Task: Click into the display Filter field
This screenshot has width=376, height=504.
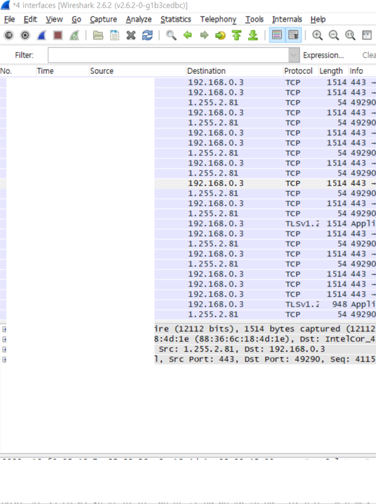Action: pyautogui.click(x=168, y=55)
